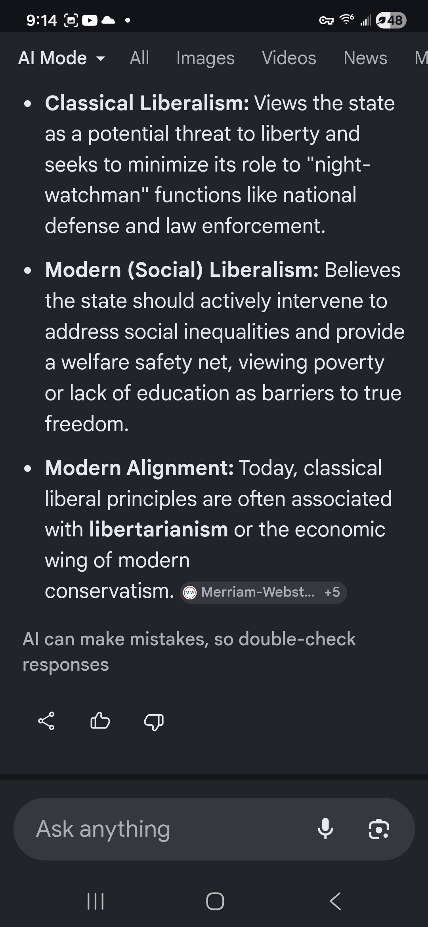Screen dimensions: 428x927
Task: Tap the thumbs down feedback icon
Action: [x=154, y=722]
